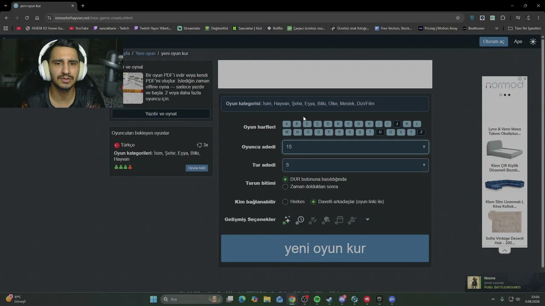Toggle letter Ç in game letters

317,124
